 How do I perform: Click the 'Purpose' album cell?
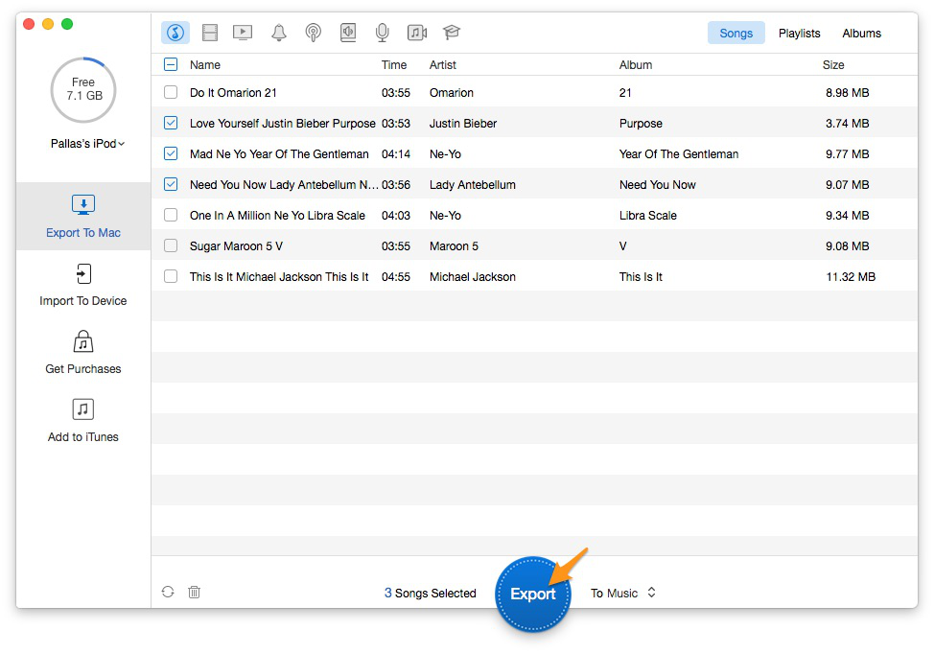(641, 124)
